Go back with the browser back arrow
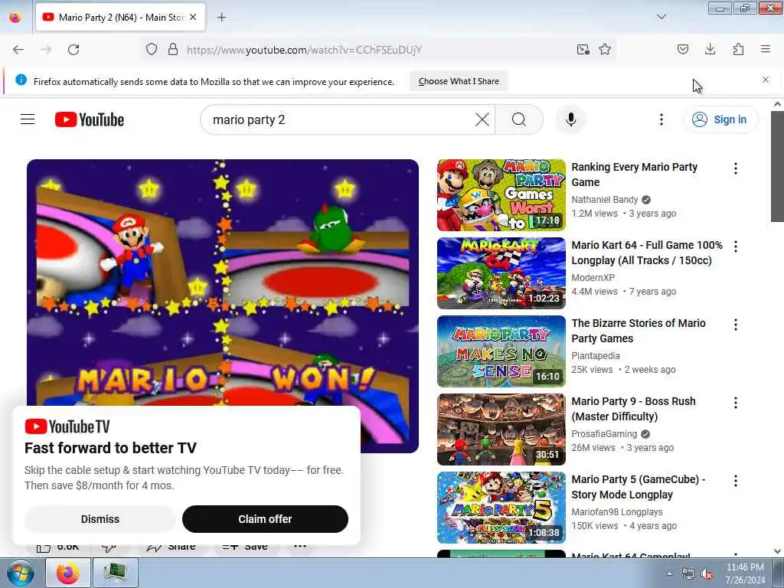Image resolution: width=784 pixels, height=588 pixels. coord(18,50)
